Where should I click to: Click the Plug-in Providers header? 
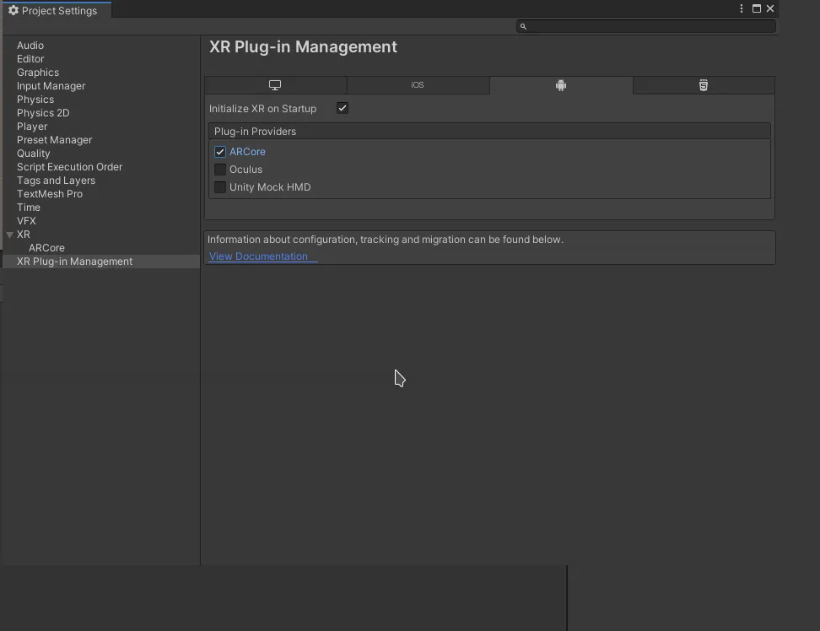(x=489, y=132)
